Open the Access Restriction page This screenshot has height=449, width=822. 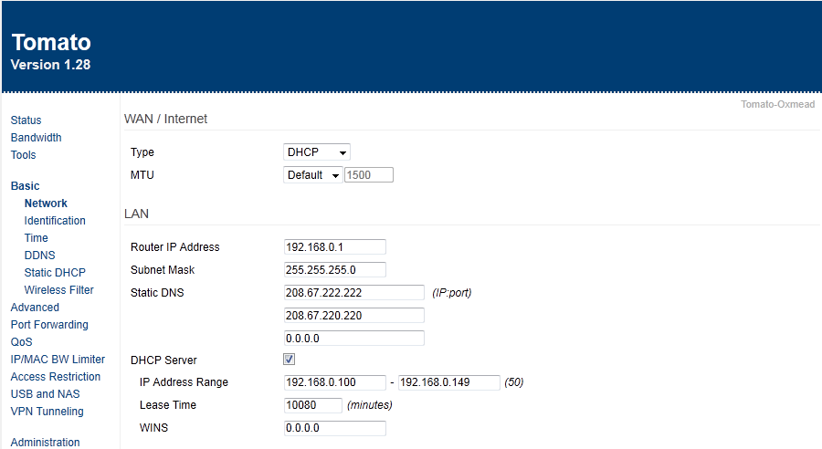(56, 376)
